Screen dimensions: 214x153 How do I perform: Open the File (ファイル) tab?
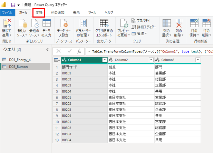7,13
